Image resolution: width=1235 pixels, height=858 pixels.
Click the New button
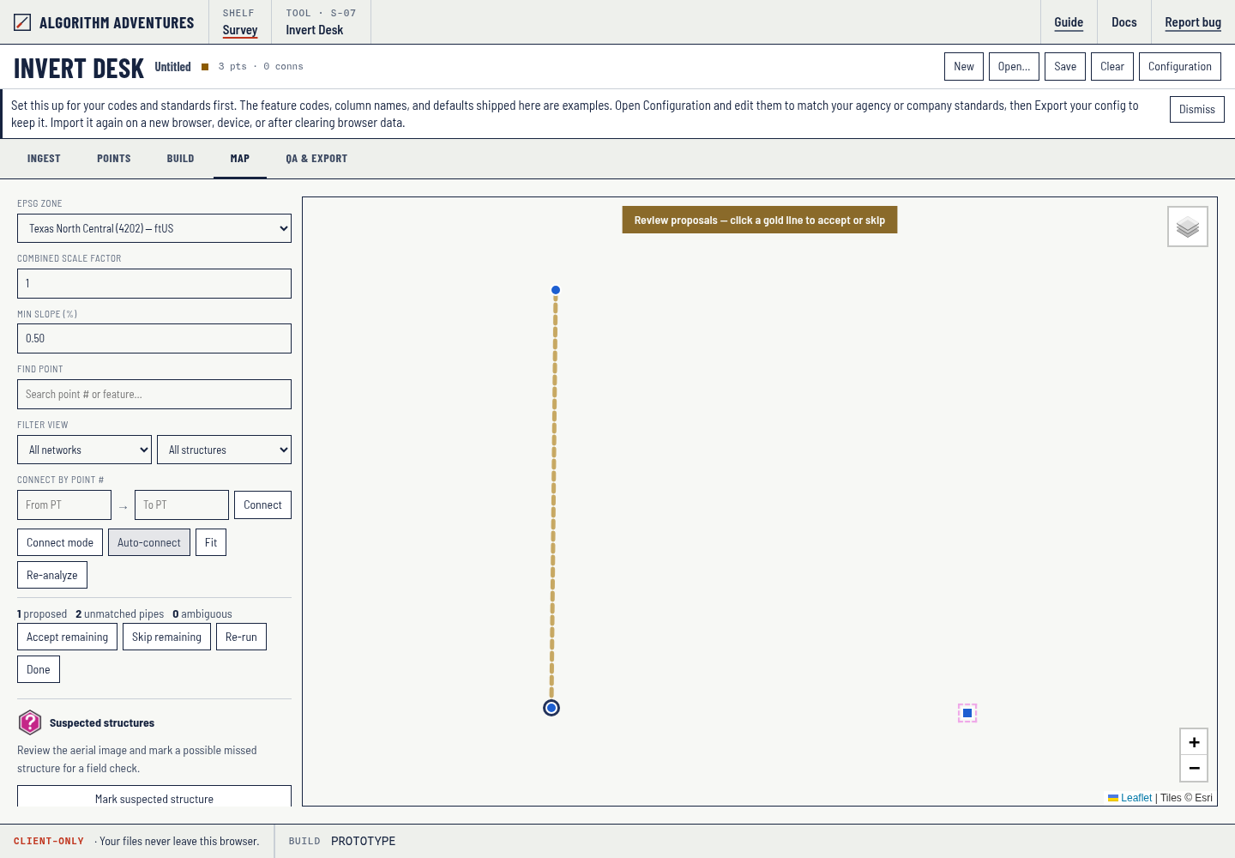[x=964, y=66]
